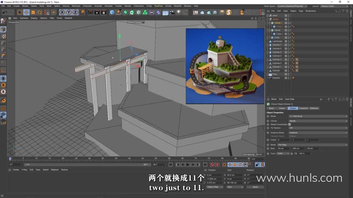This screenshot has width=353, height=198.
Task: Click the Light bulb icon
Action: [179, 12]
